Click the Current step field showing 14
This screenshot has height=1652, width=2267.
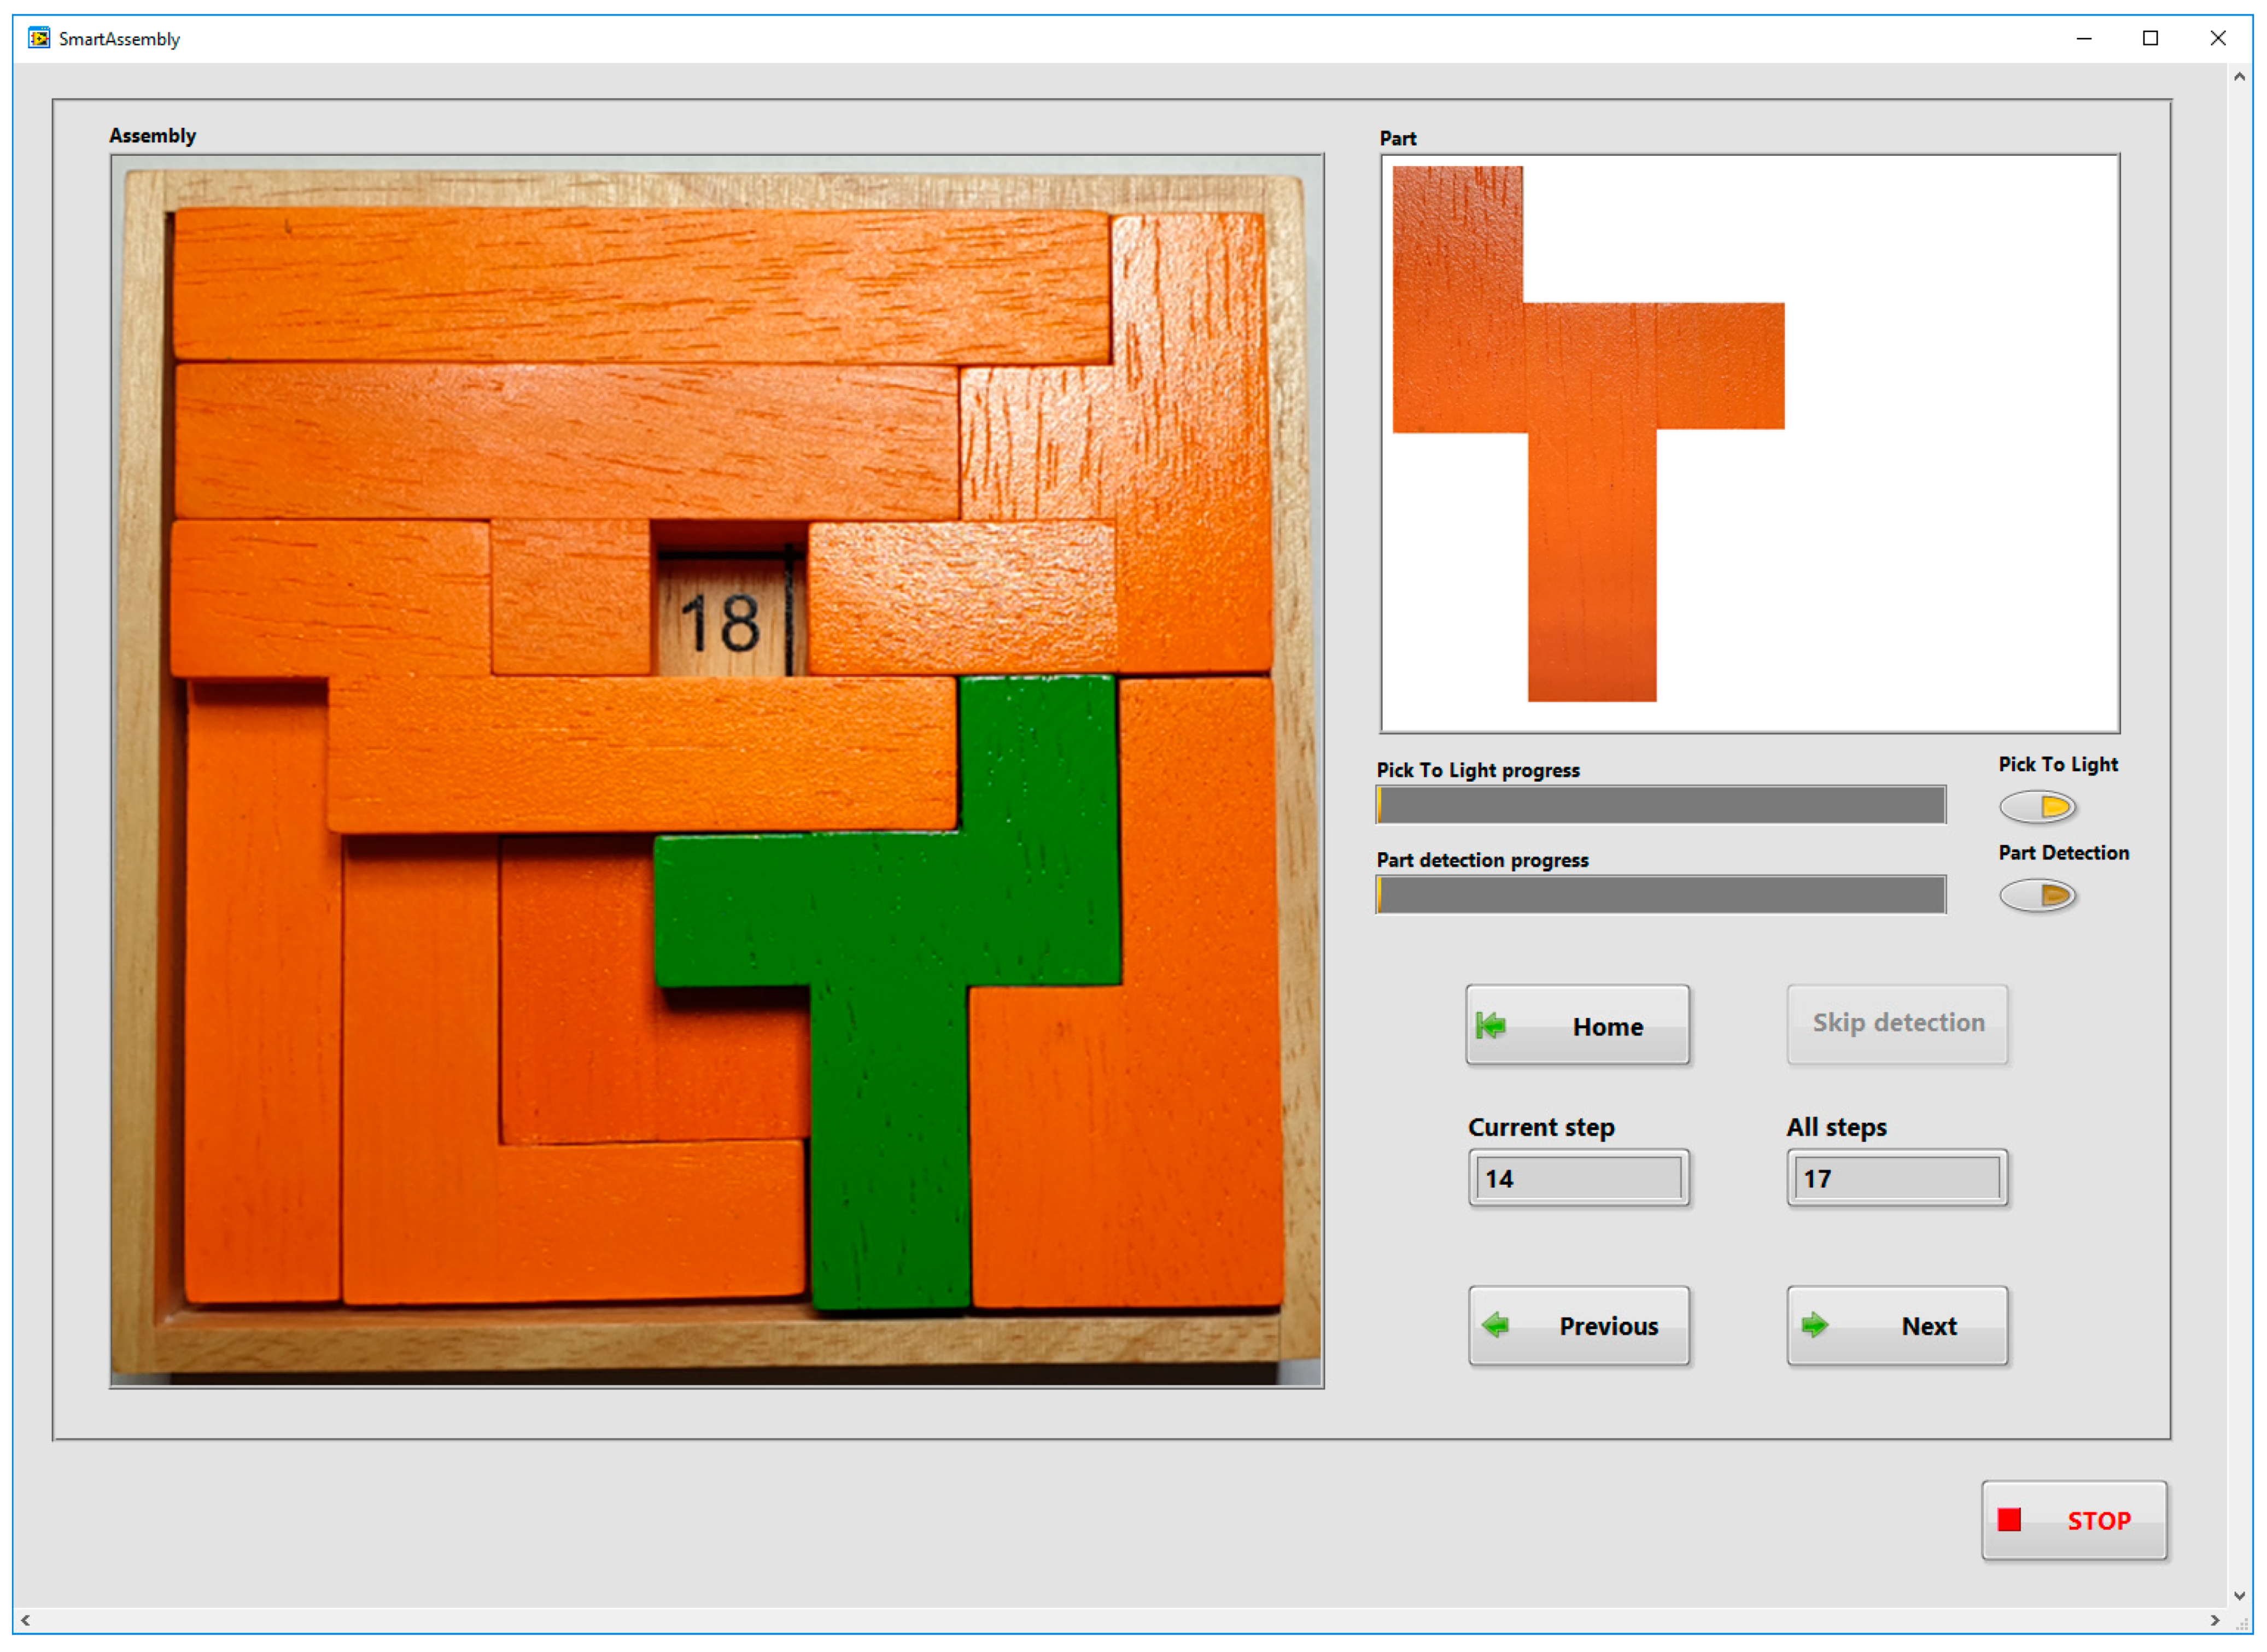[x=1578, y=1179]
